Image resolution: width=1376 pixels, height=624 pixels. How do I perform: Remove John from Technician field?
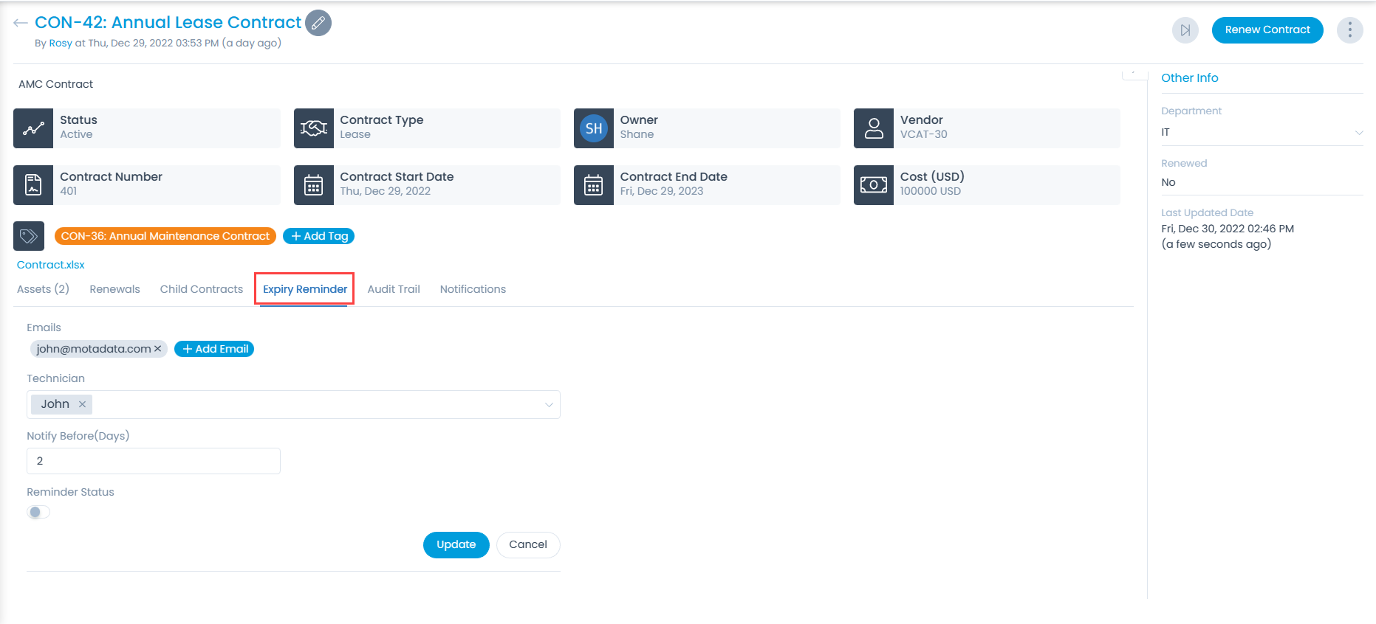[x=82, y=404]
